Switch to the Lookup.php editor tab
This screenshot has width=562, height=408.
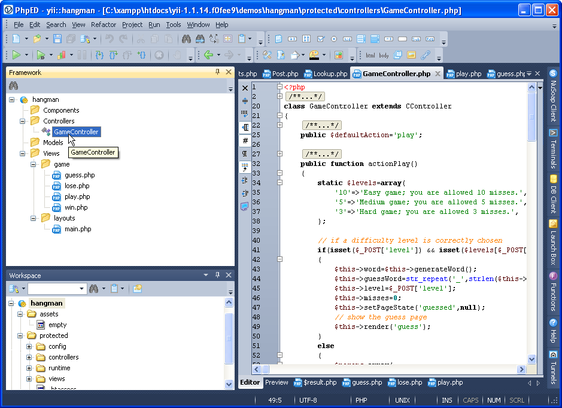(x=326, y=74)
